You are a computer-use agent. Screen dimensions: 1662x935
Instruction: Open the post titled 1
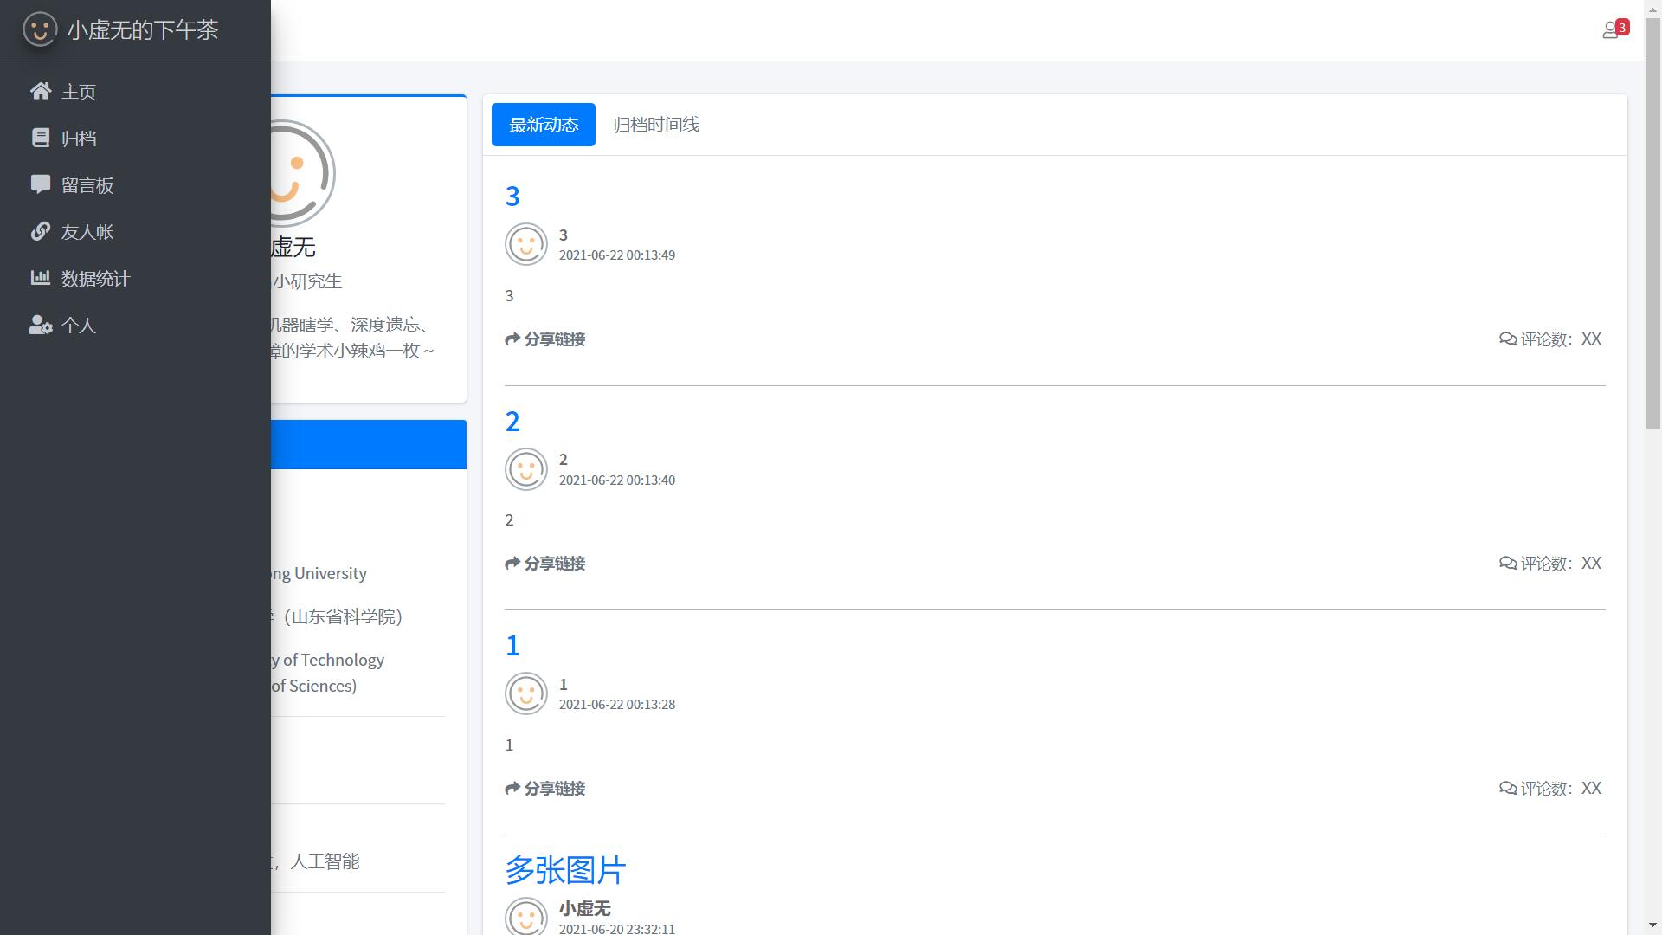(512, 646)
